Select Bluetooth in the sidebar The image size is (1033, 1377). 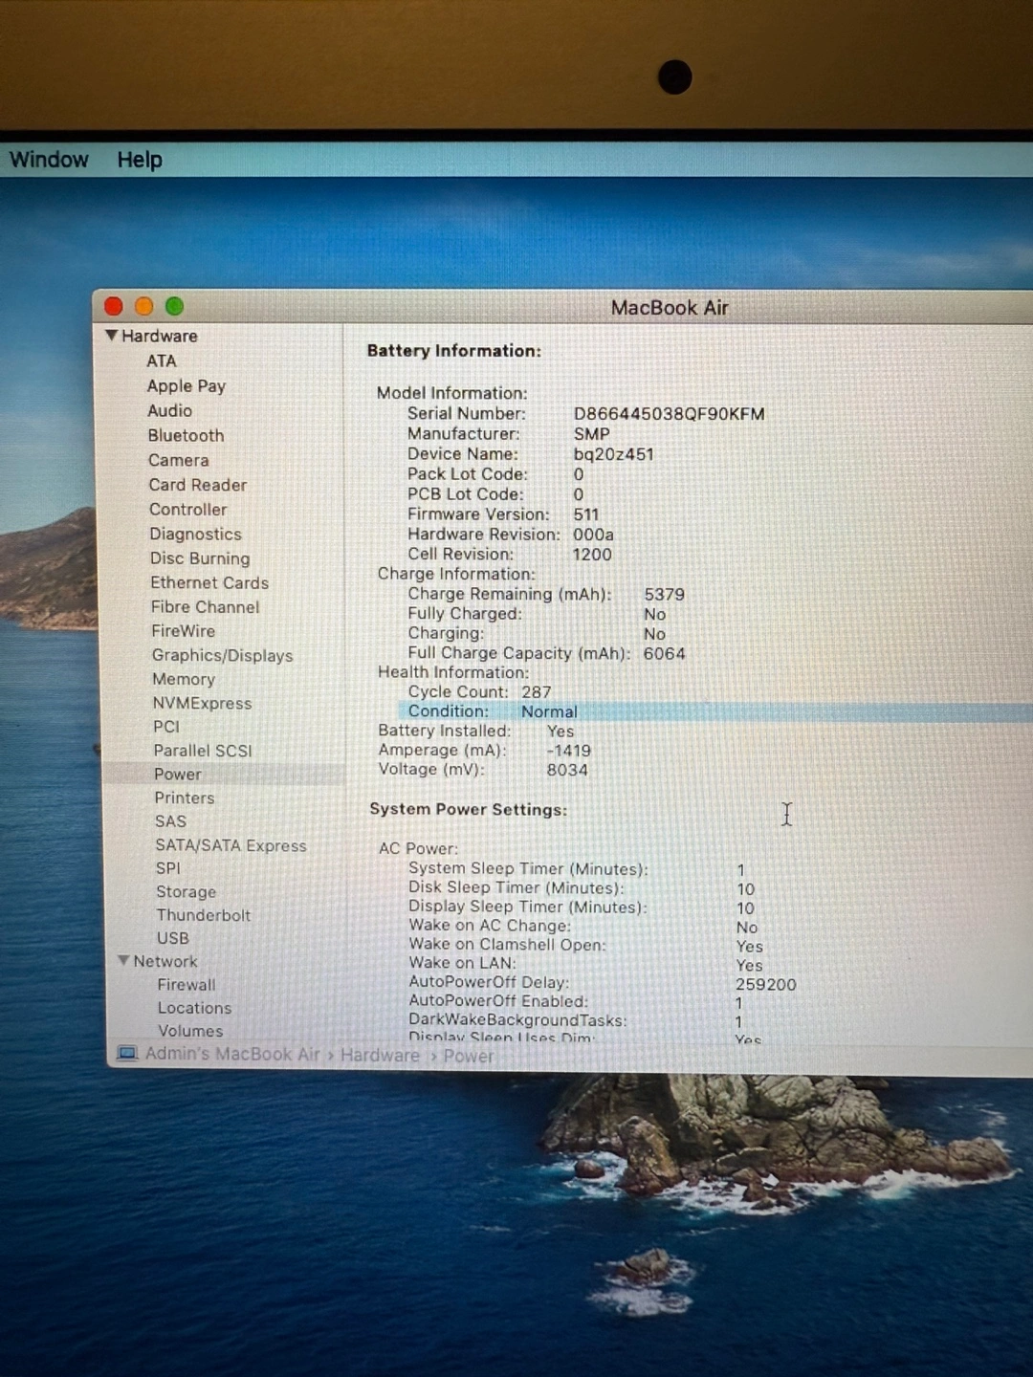click(187, 436)
